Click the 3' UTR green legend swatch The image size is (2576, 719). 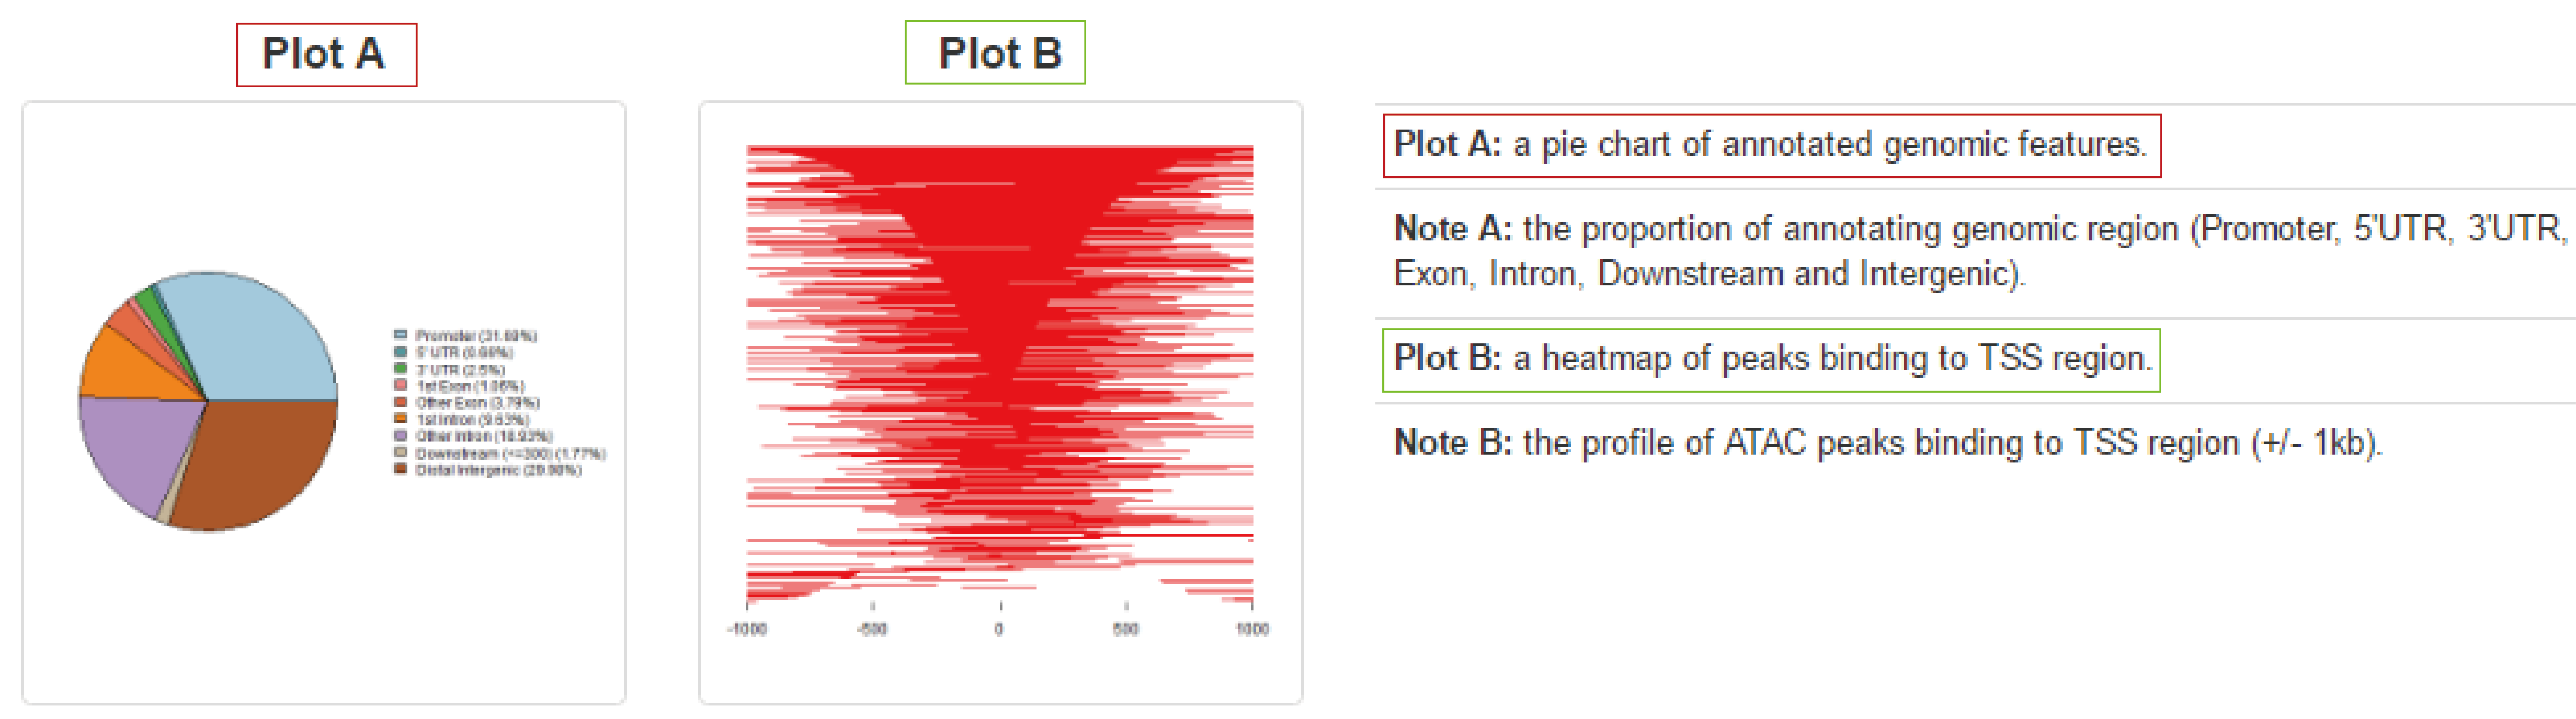pos(400,369)
